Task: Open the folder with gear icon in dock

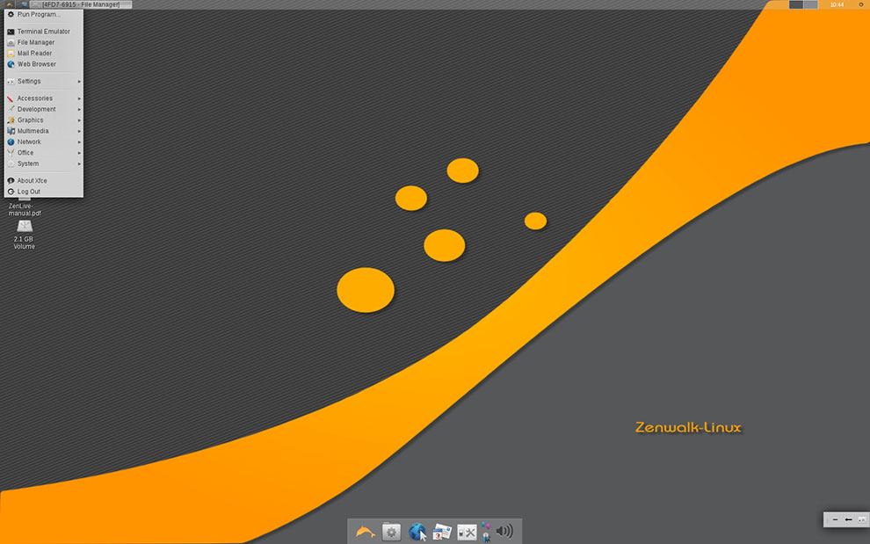Action: click(391, 531)
